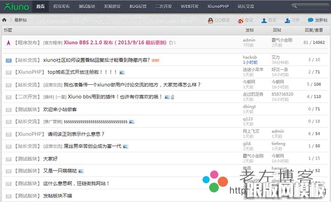The height and width of the screenshot is (202, 331).
Task: Click the 【程序发布】 category tag on pinned thread
Action: click(27, 43)
